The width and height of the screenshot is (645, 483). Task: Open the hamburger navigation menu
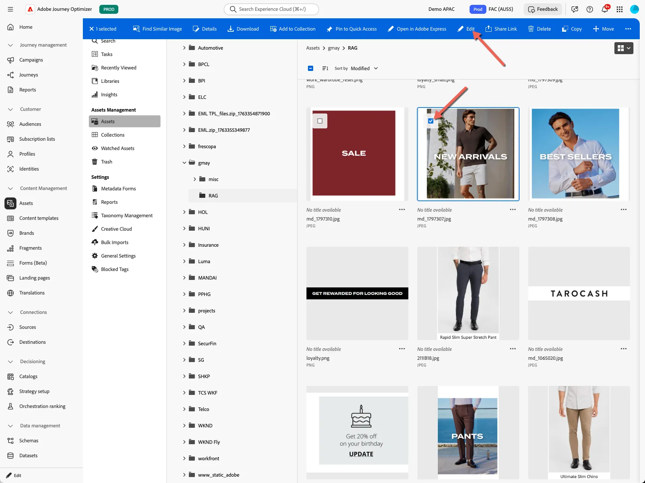[10, 9]
